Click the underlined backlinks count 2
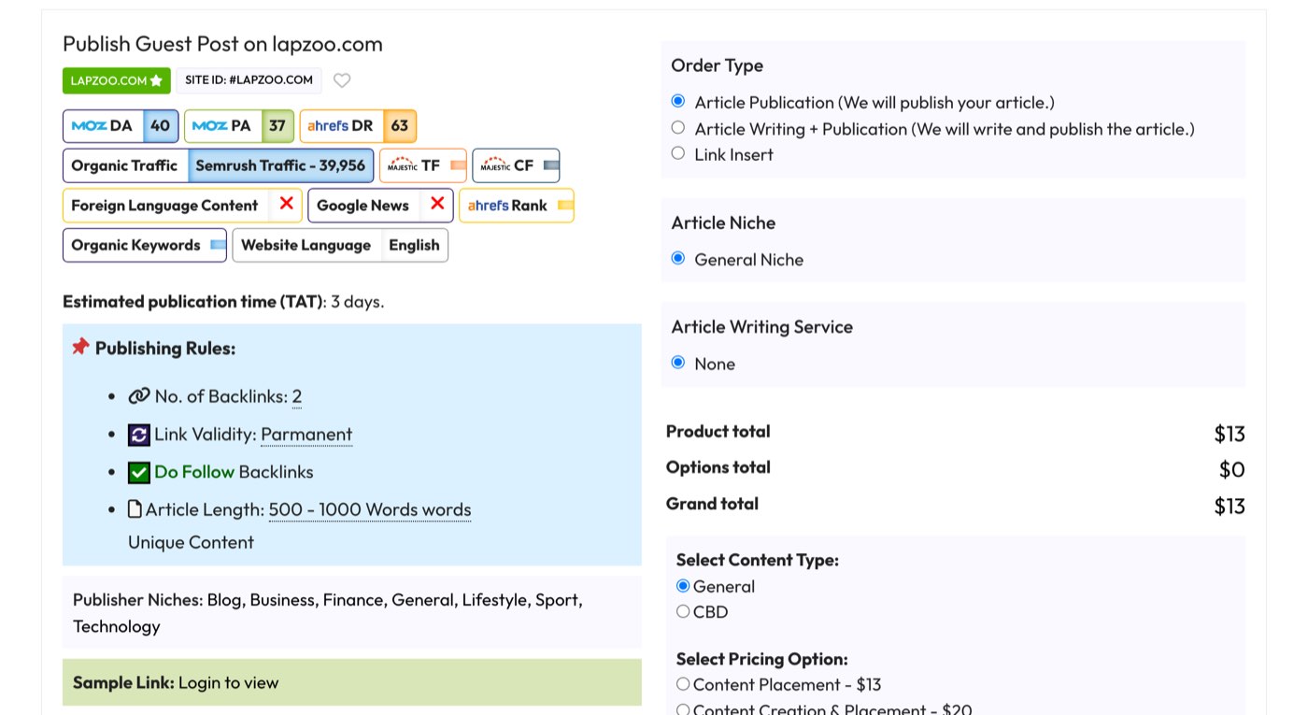1308x715 pixels. pos(297,397)
